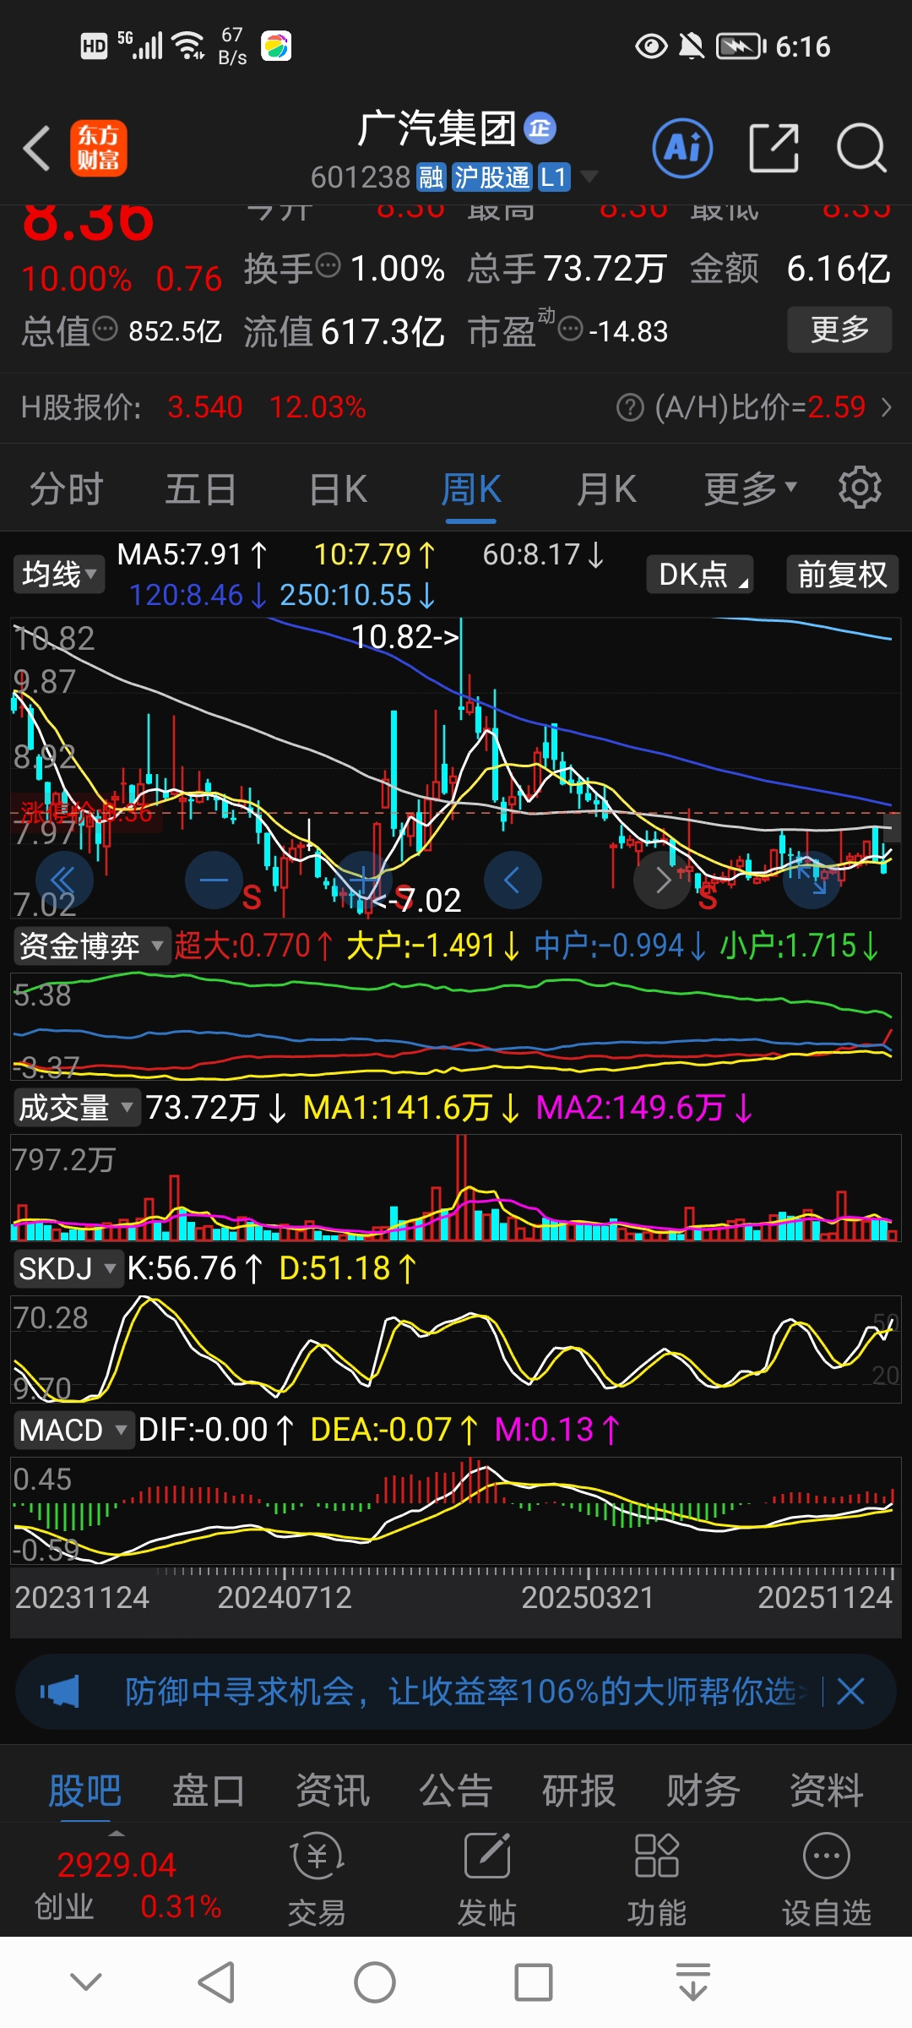Tap the turnover rate 换手 info icon
This screenshot has height=2028, width=912.
328,266
